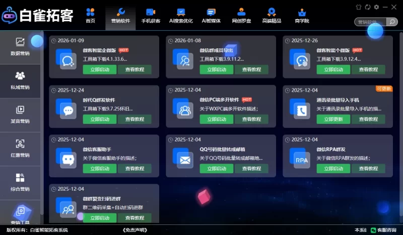Viewport: 403px width, 235px height.
Task: Click the 通讯录批量导入手机 phone icon
Action: [x=300, y=109]
